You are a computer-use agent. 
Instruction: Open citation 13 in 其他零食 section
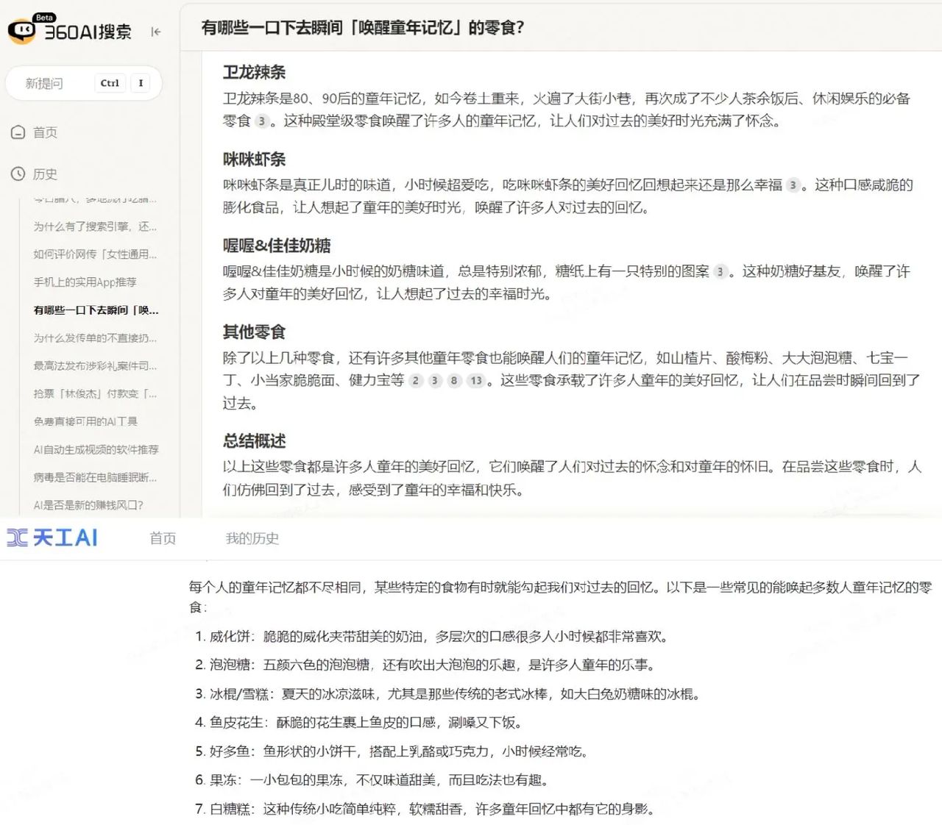pos(476,381)
